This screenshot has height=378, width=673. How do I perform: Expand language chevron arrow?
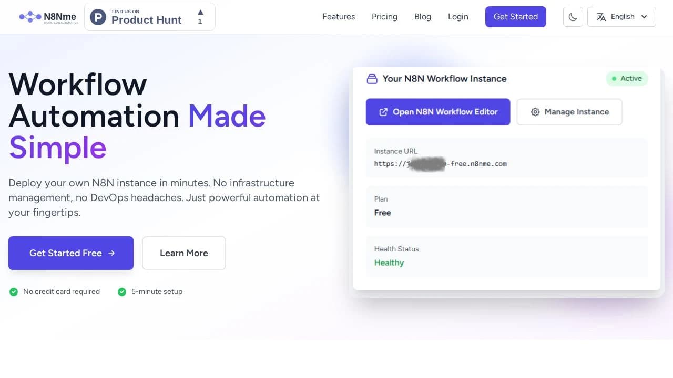point(644,17)
